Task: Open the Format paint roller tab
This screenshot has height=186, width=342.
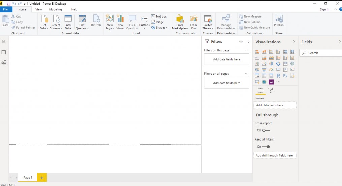Action: [271, 90]
